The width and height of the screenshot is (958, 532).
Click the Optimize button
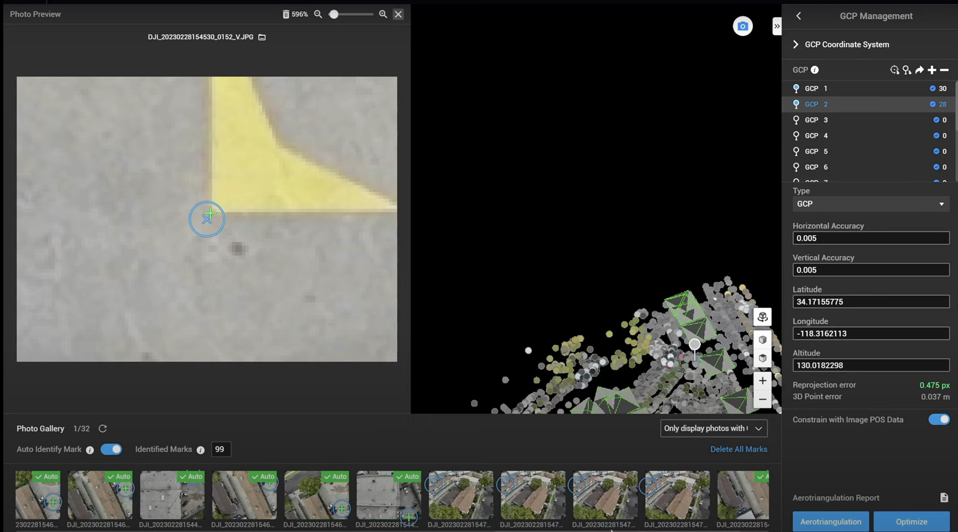pos(911,521)
